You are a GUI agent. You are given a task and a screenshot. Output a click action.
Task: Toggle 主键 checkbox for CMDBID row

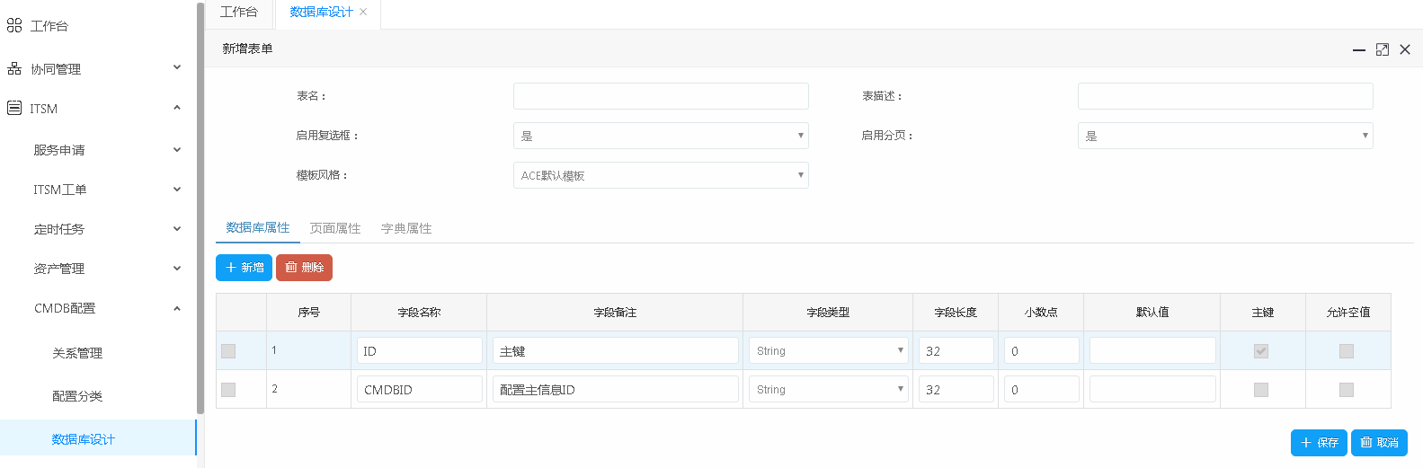[x=1260, y=390]
